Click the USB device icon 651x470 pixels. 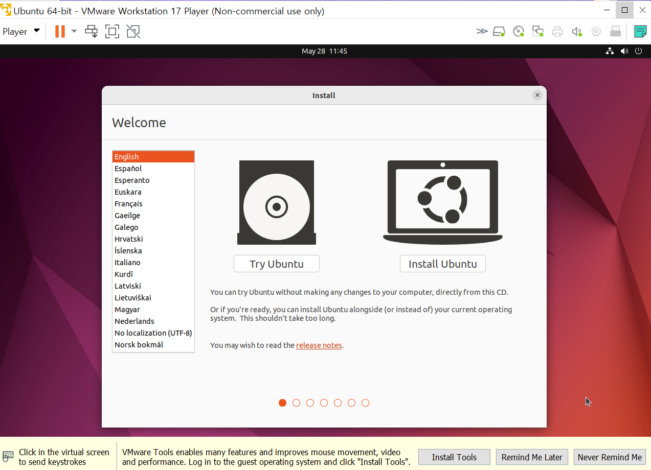616,32
